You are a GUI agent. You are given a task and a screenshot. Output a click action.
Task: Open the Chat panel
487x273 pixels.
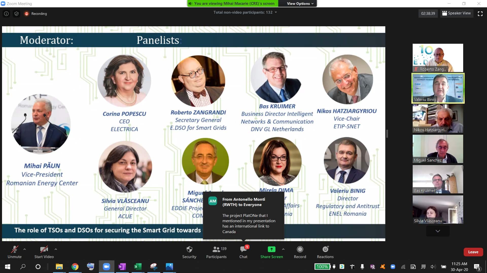[243, 252]
